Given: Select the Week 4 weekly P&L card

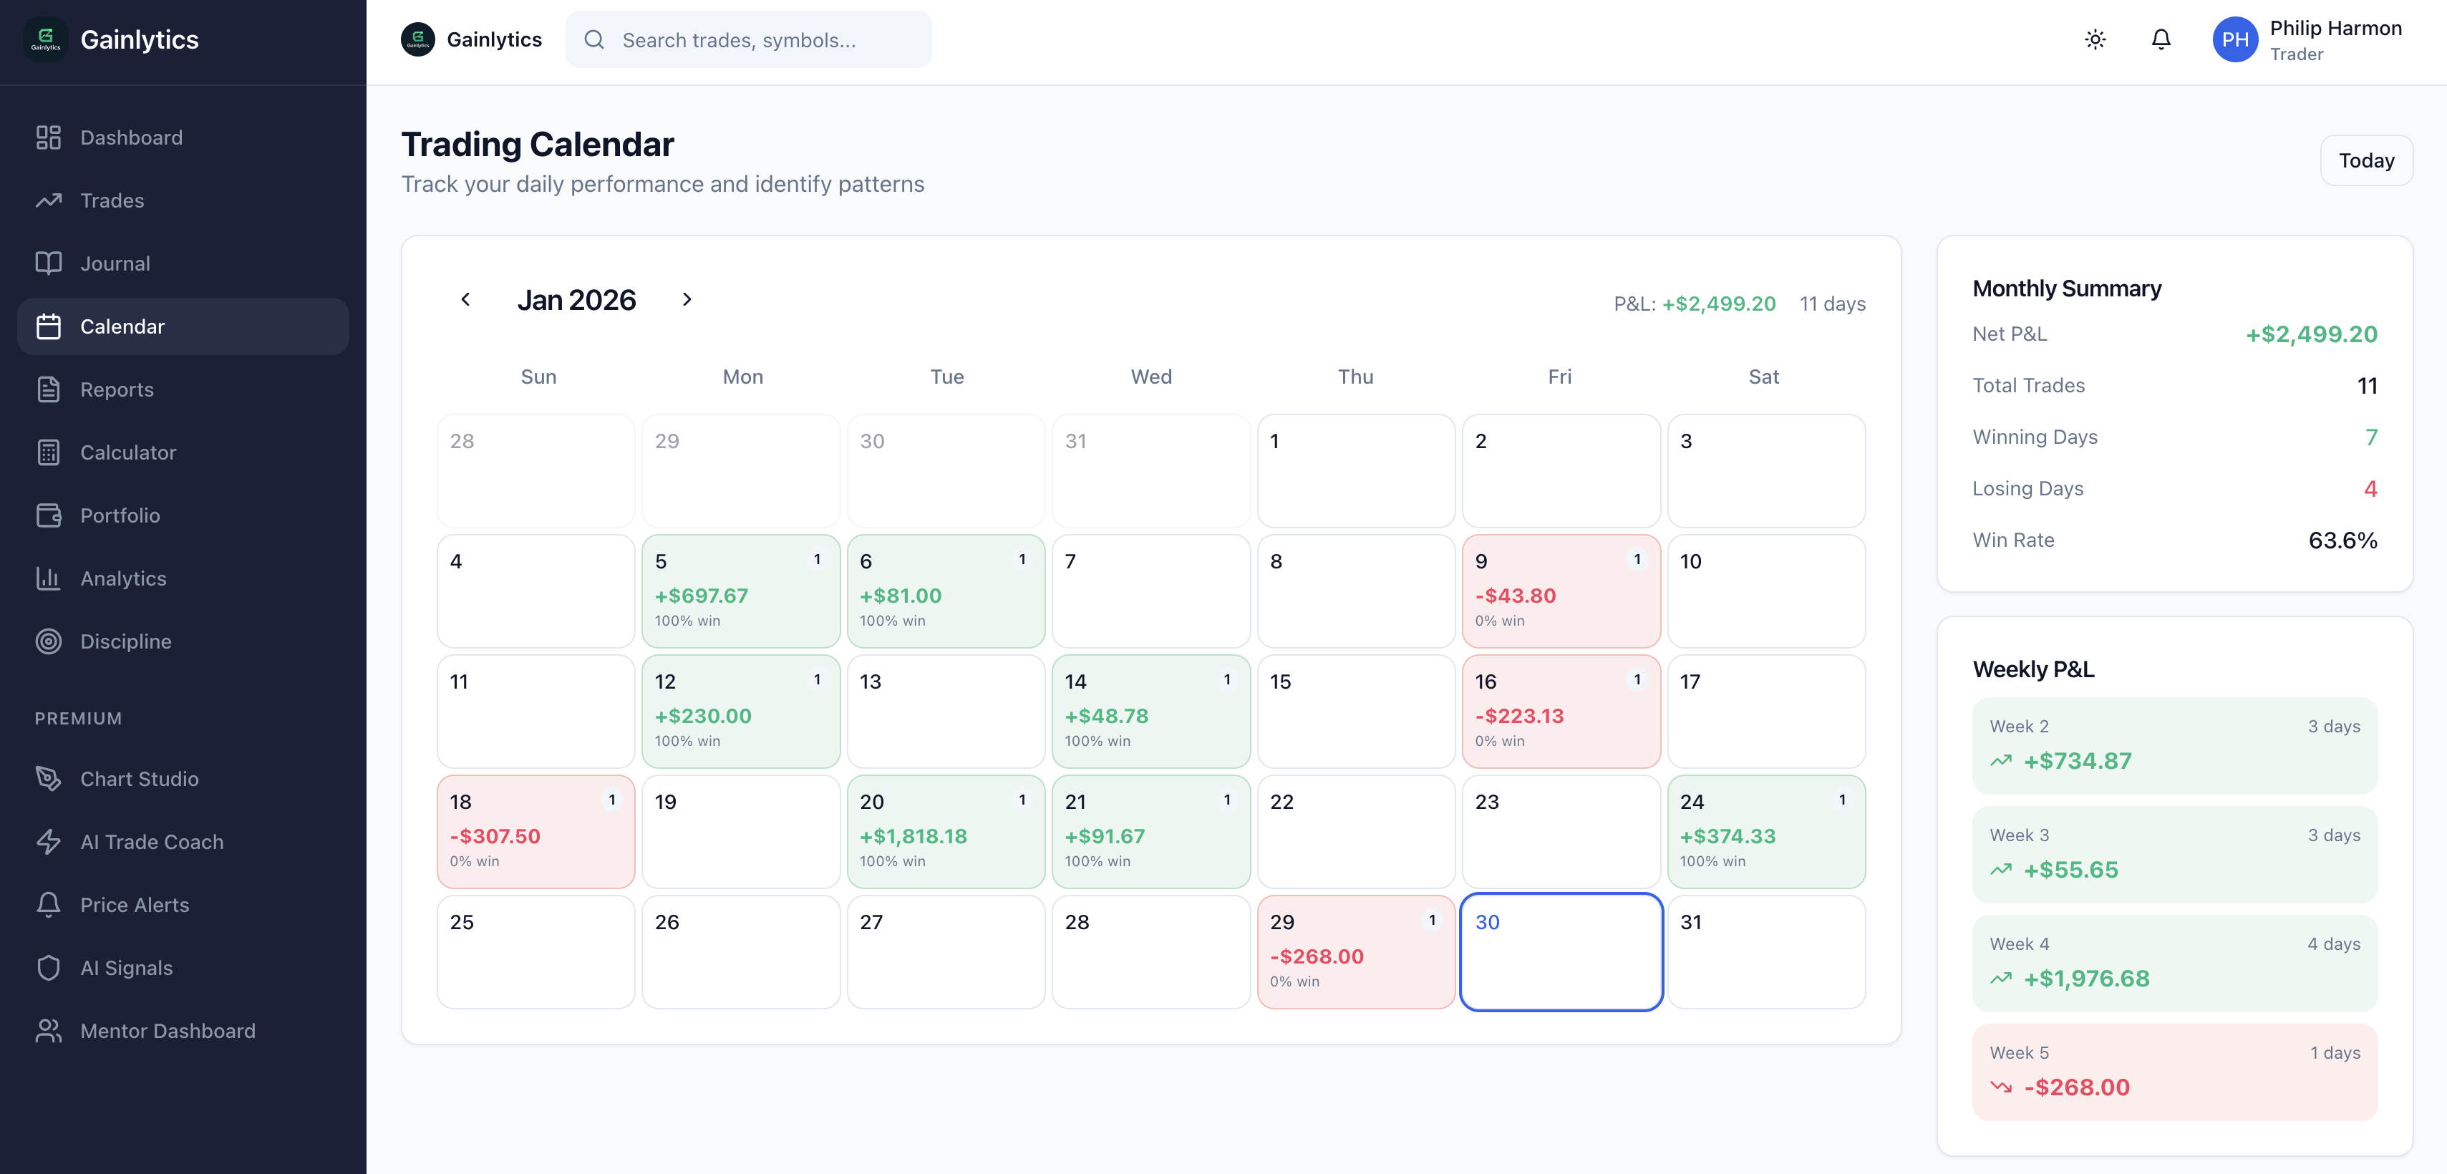Looking at the screenshot, I should click(x=2174, y=962).
